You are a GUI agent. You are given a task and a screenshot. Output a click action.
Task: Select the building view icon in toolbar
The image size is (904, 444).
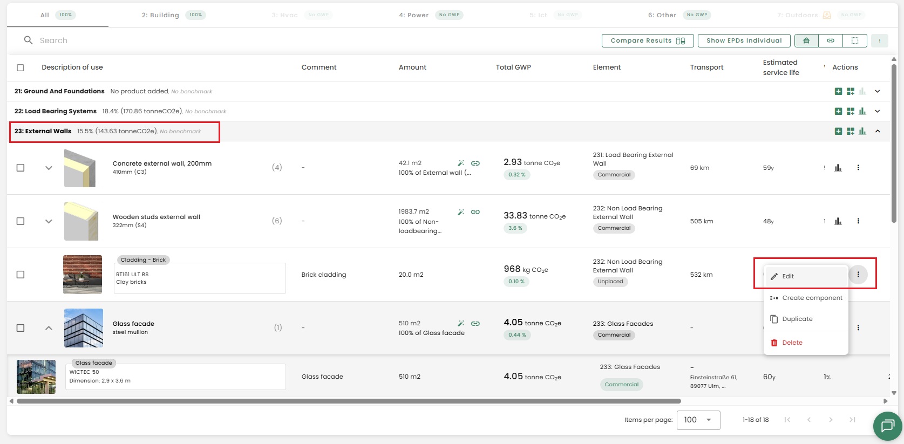tap(806, 40)
